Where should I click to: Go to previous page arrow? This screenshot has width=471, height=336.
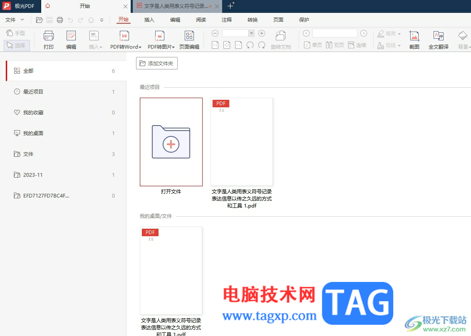[x=306, y=33]
